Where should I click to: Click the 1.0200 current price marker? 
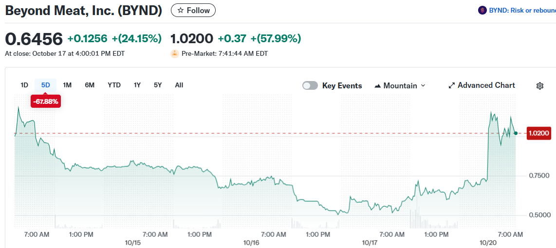pos(539,133)
